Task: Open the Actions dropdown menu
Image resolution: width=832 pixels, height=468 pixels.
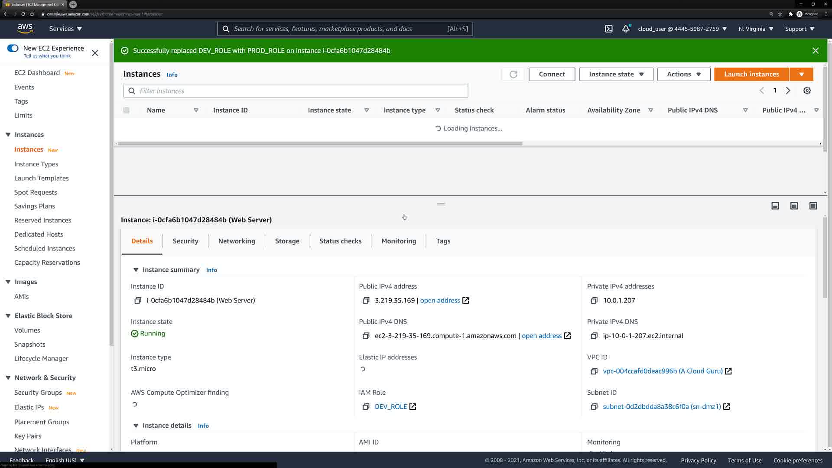Action: 683,74
